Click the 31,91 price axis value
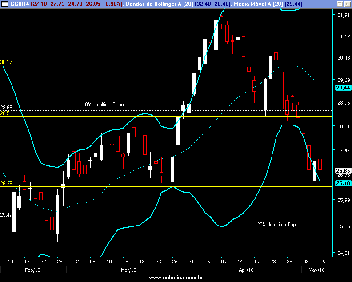352x282 pixels. tap(344, 15)
